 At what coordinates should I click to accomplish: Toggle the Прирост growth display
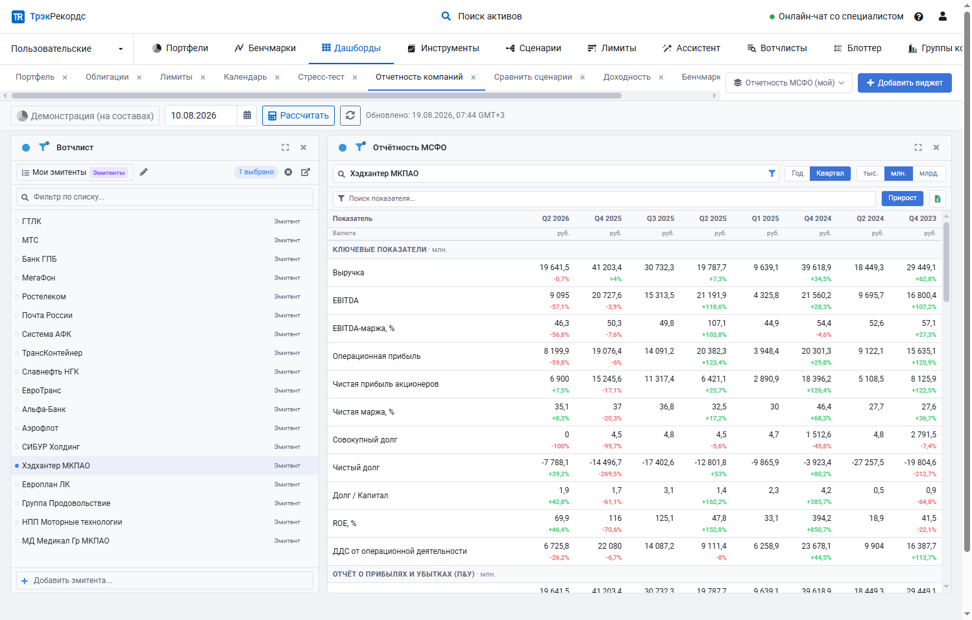tap(903, 198)
